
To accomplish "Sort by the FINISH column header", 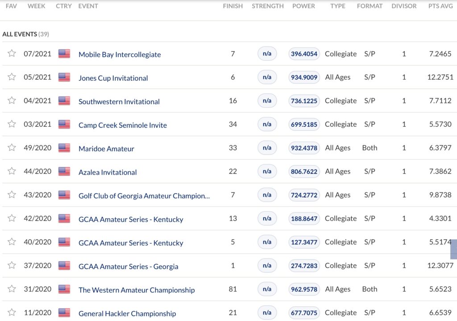I will tap(233, 6).
